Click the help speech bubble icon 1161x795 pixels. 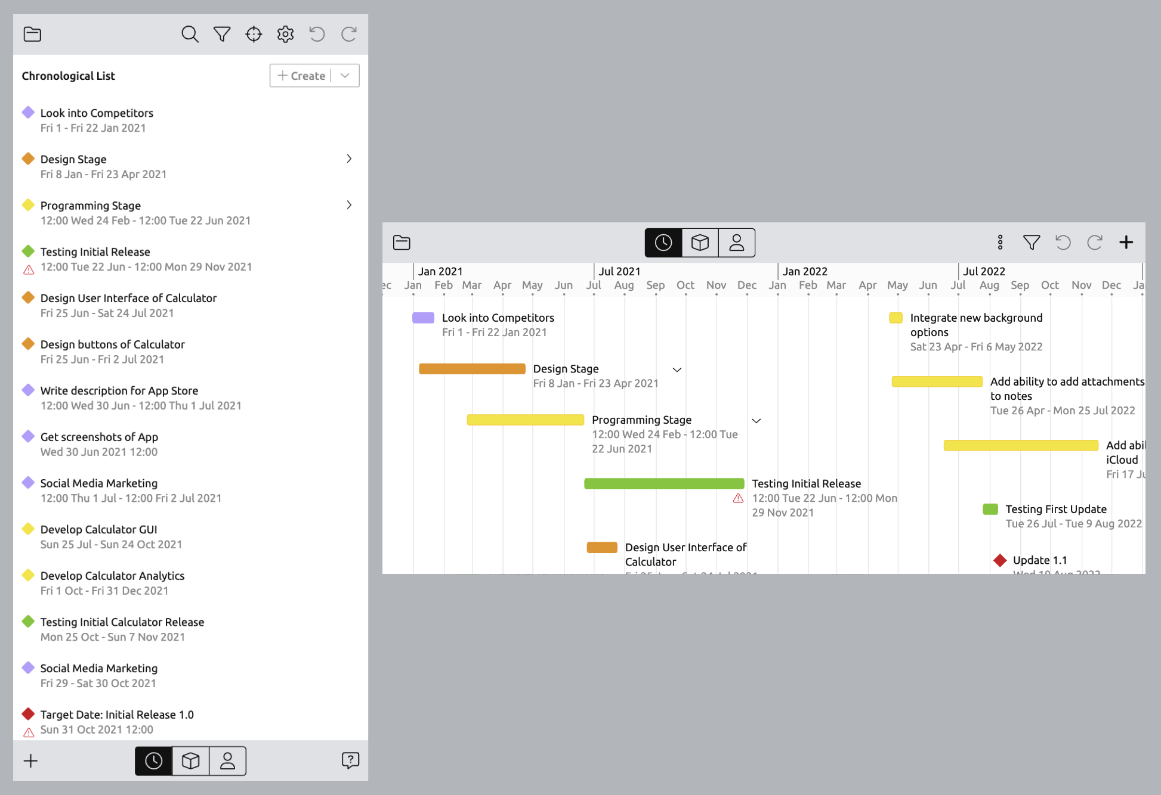click(350, 760)
